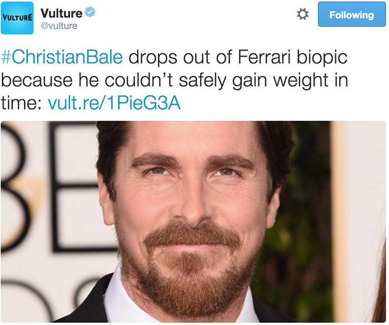Screen dimensions: 389x325
Task: Visit the @vulture handle
Action: [59, 26]
